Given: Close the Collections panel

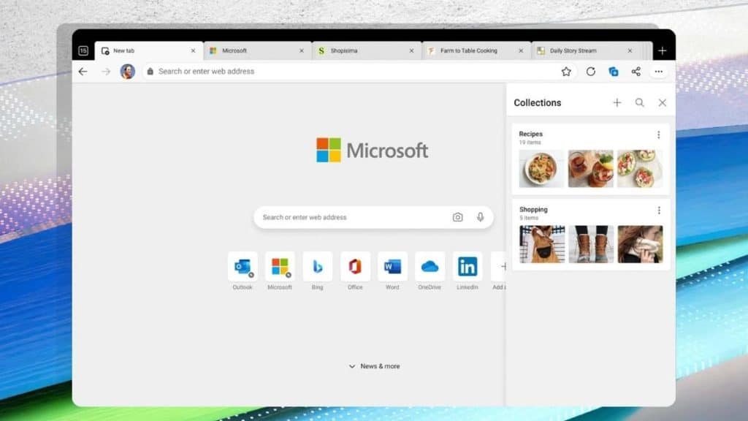Looking at the screenshot, I should (x=663, y=102).
